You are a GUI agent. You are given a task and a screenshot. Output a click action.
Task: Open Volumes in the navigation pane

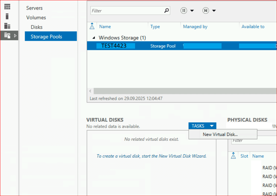click(36, 18)
